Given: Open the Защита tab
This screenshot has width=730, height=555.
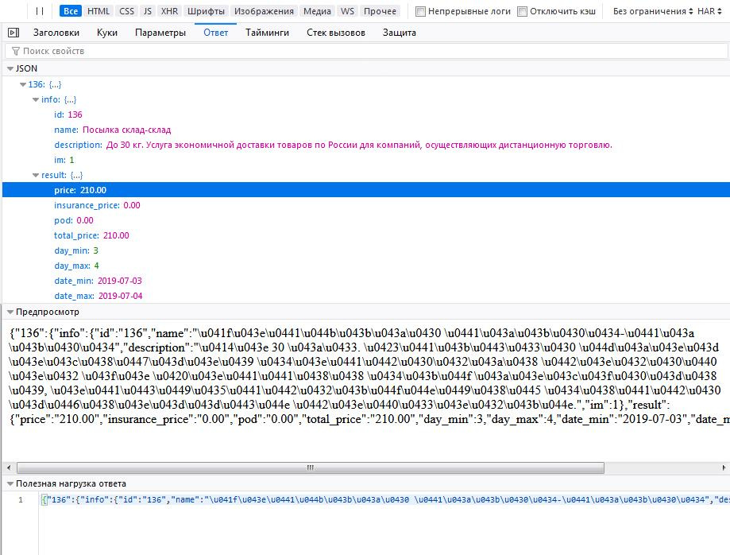Looking at the screenshot, I should click(400, 33).
